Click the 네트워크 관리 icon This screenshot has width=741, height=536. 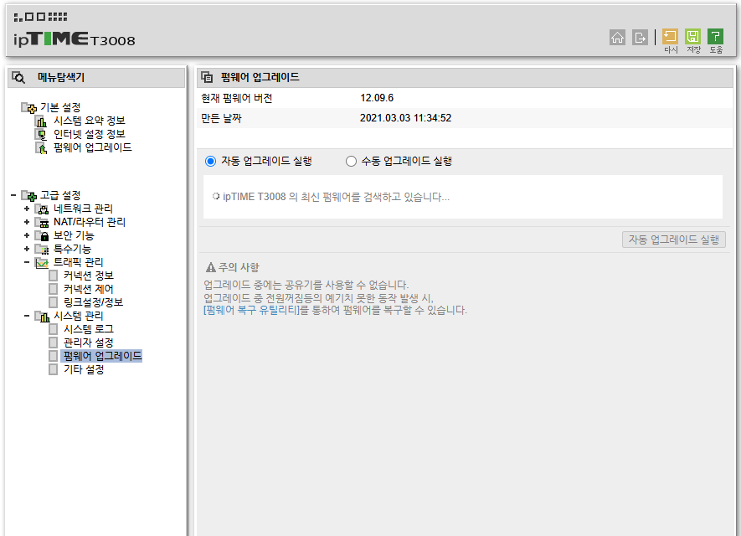(42, 209)
